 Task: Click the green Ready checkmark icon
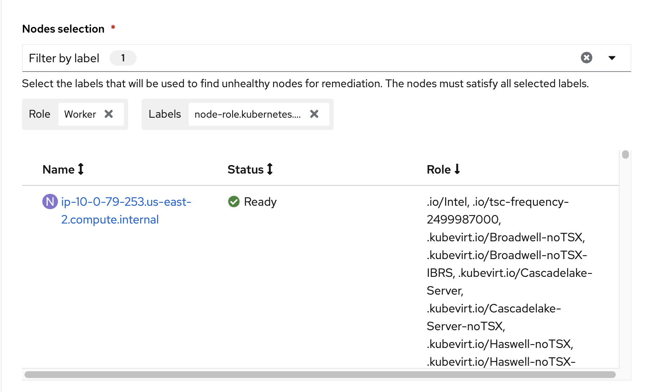pyautogui.click(x=234, y=202)
